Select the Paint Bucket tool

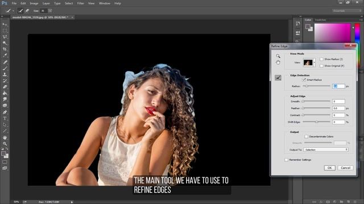pos(5,93)
